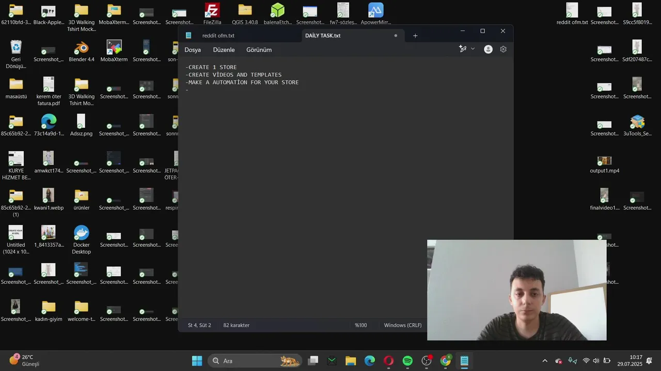
Task: Open the Wi-Fi network tray icon
Action: pos(586,361)
